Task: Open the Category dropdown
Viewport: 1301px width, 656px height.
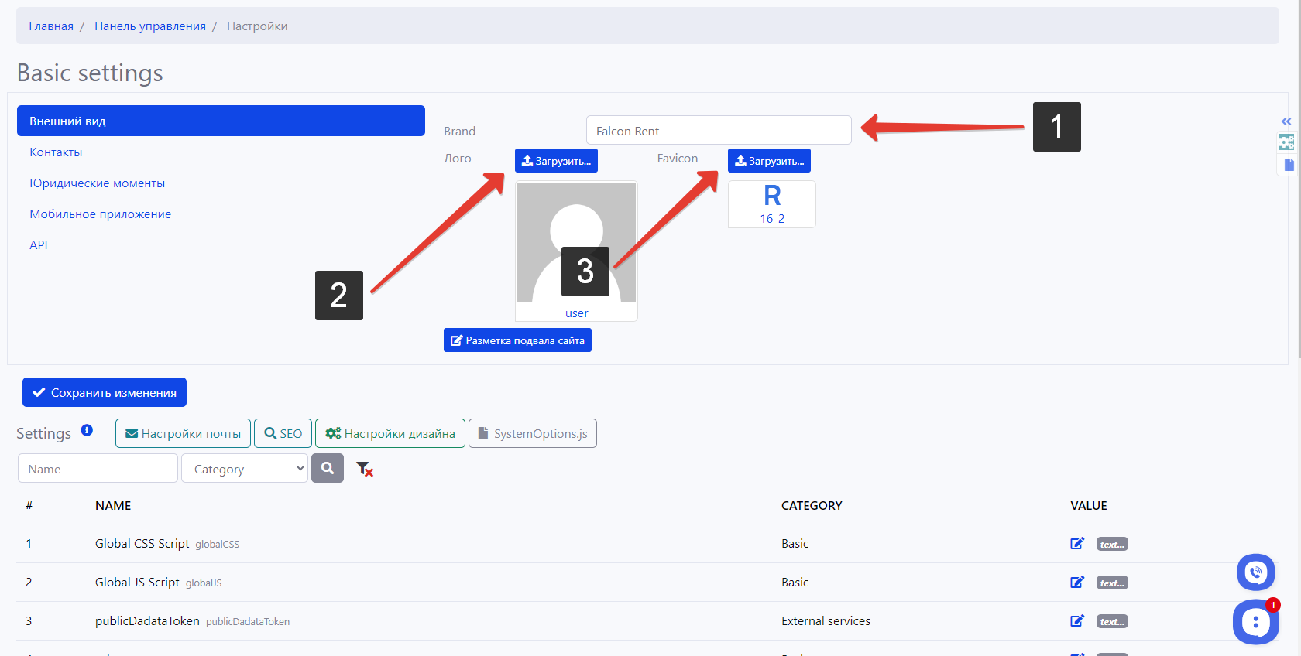Action: click(245, 469)
